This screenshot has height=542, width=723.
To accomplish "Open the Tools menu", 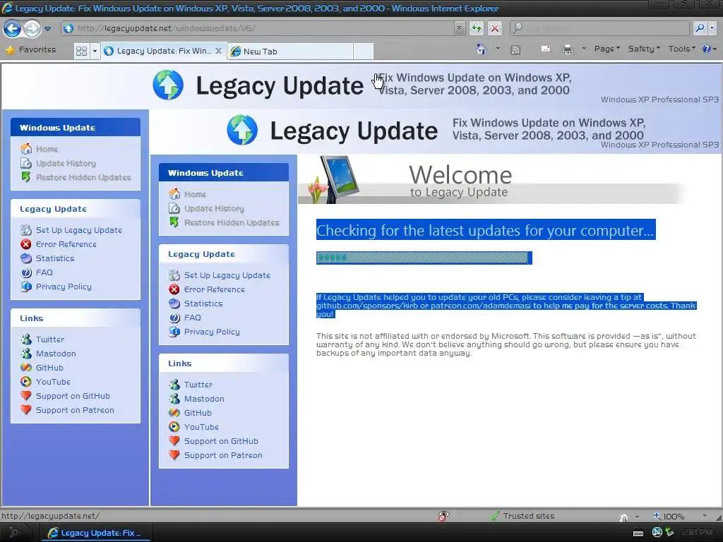I will [681, 49].
